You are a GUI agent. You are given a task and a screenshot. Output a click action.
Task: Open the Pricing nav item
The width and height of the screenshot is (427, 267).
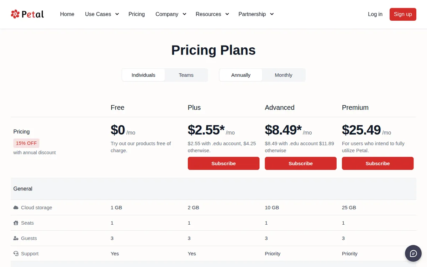[x=137, y=14]
